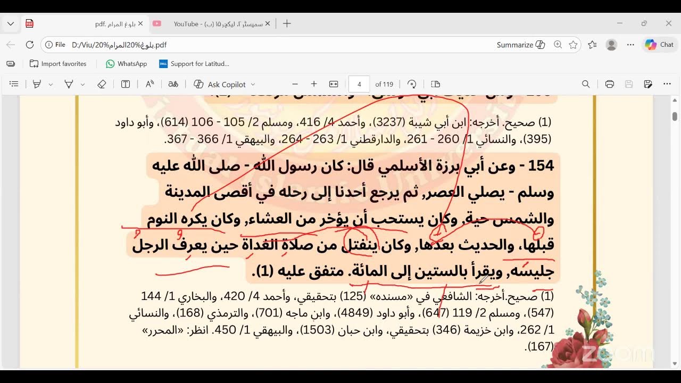The image size is (681, 383).
Task: Open browser Settings and more menu
Action: (x=630, y=45)
